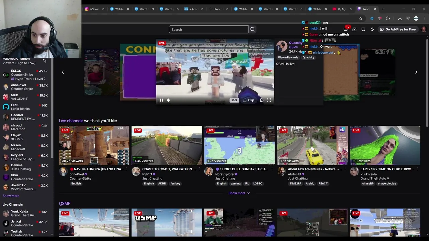Close the active Twitch tab

click(x=375, y=9)
